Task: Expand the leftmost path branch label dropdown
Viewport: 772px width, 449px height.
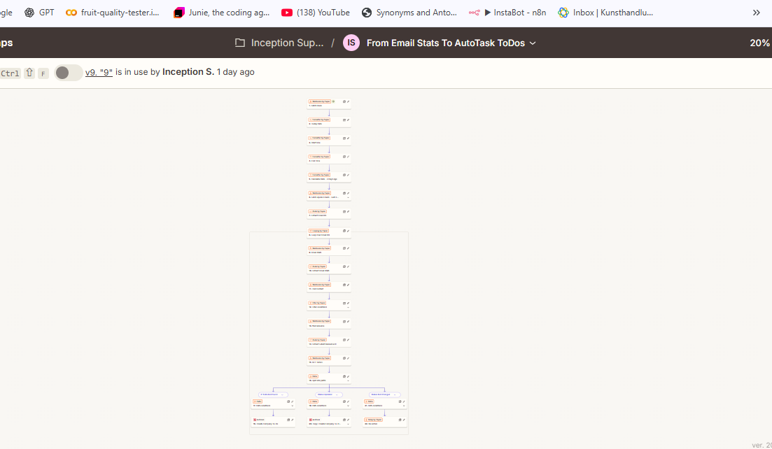Action: [x=283, y=394]
